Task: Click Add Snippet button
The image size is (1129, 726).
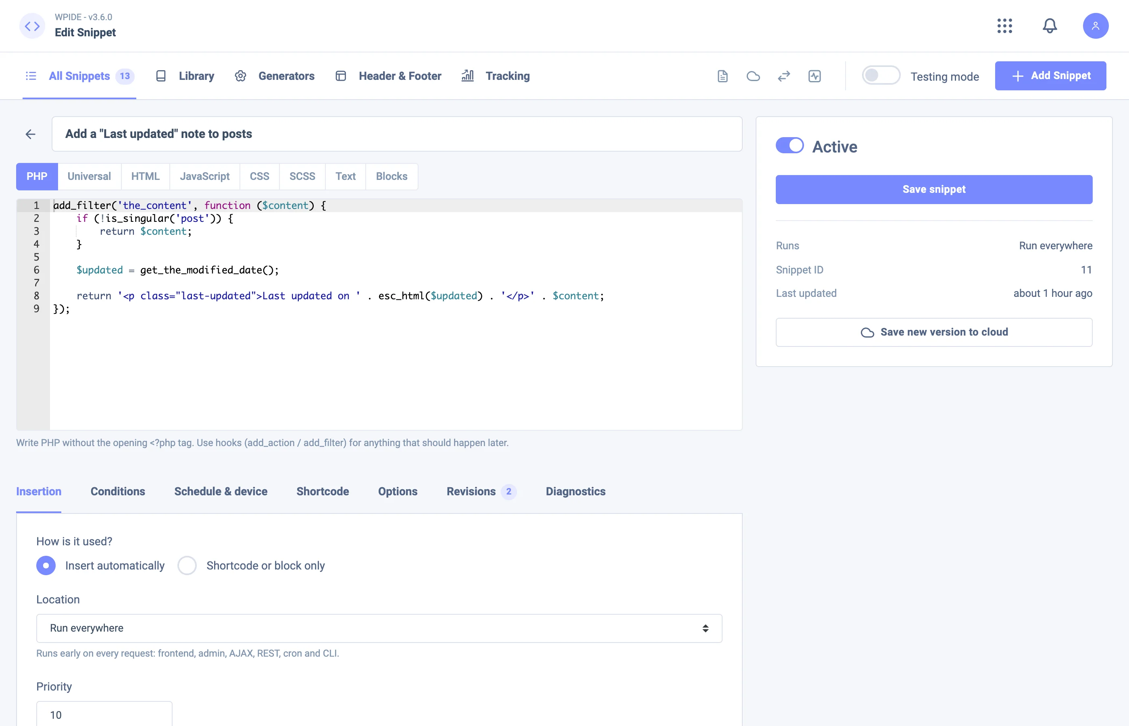Action: (1050, 75)
